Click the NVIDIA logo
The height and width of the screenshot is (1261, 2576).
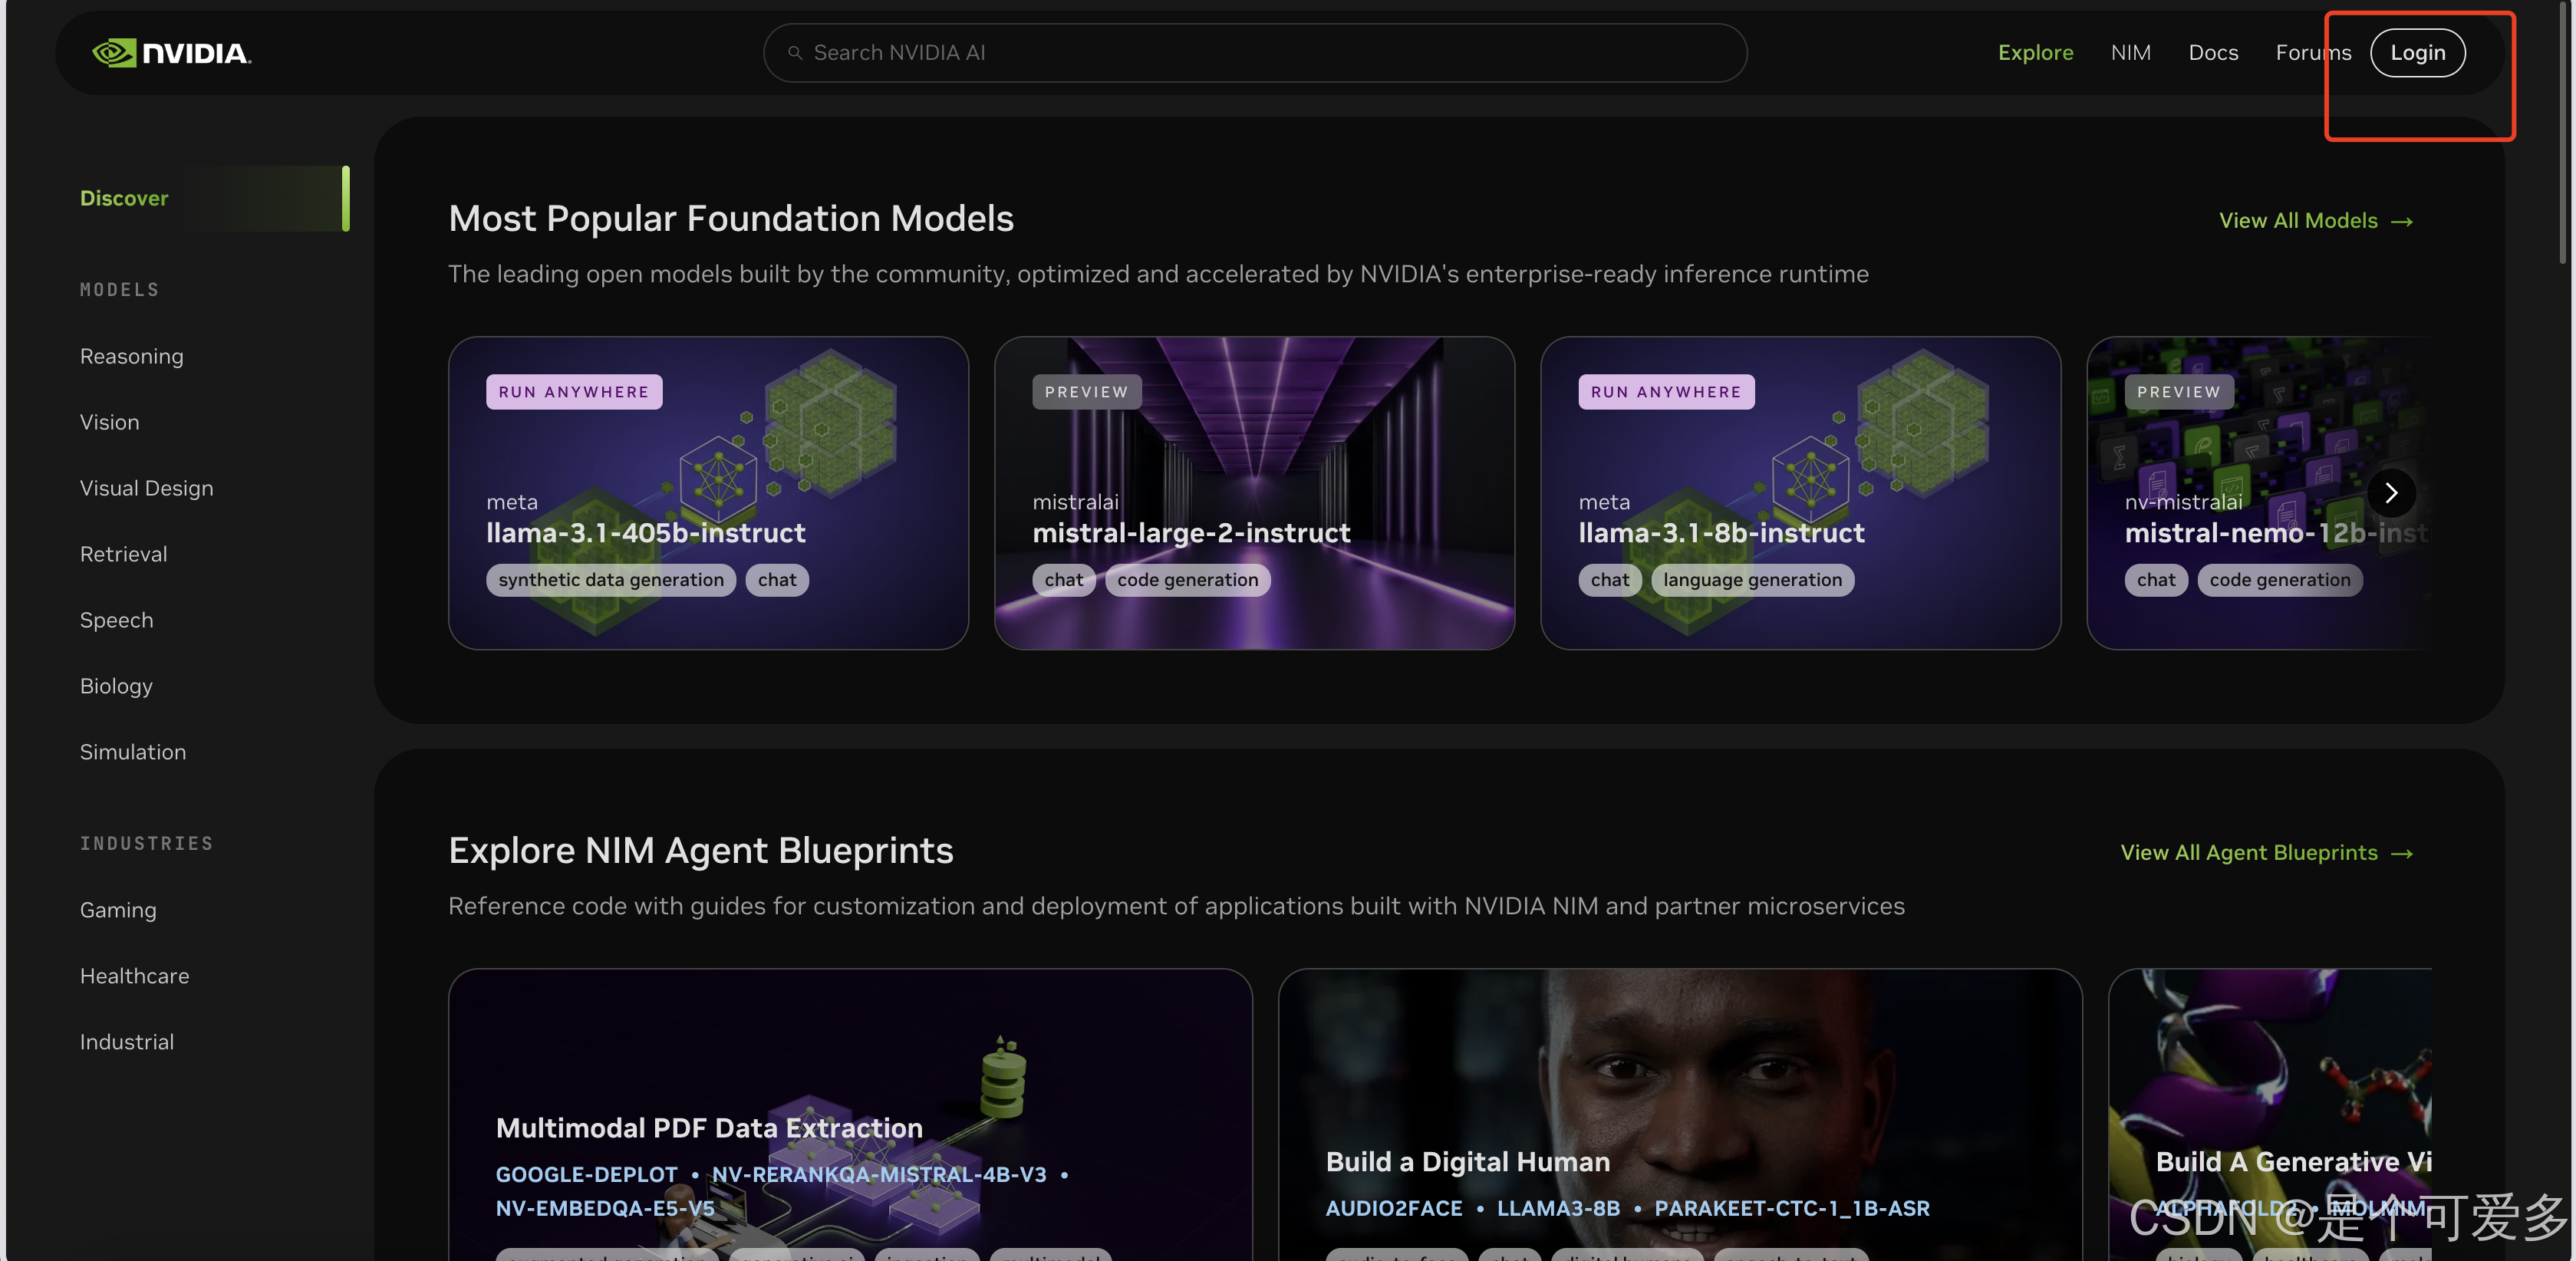[171, 53]
